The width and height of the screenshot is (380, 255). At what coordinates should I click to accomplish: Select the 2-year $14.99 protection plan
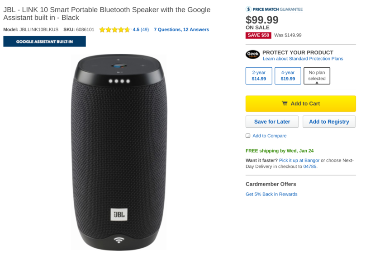pyautogui.click(x=259, y=76)
